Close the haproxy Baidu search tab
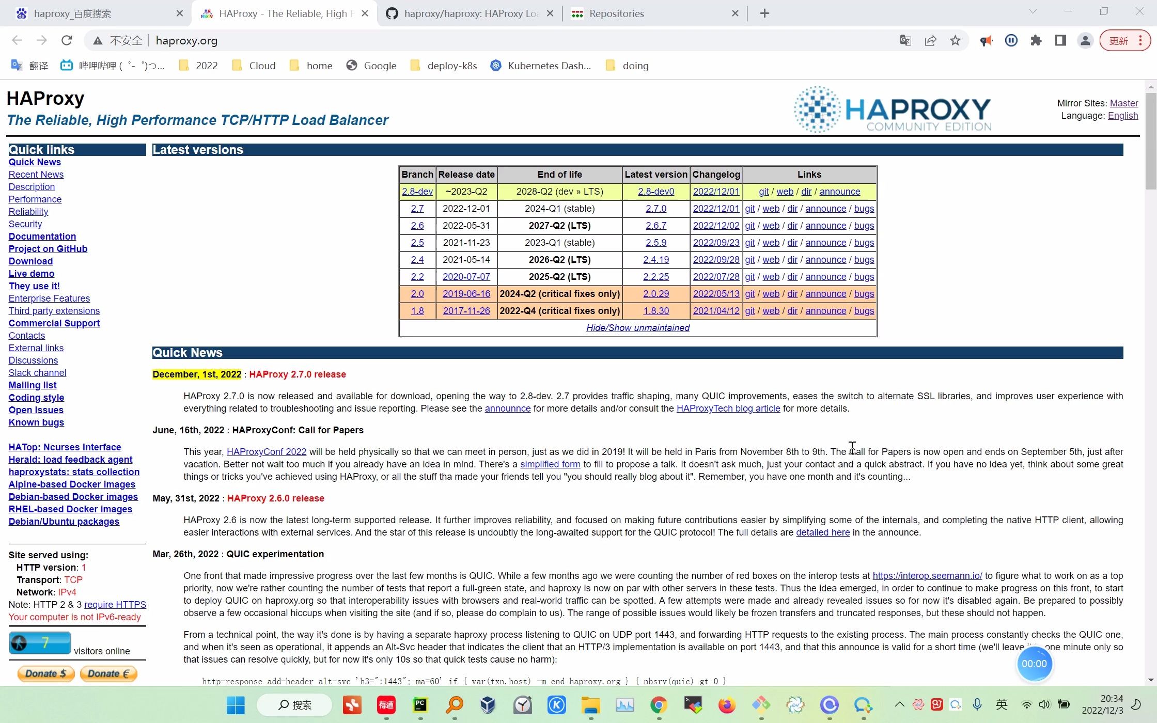Viewport: 1157px width, 723px height. (179, 13)
